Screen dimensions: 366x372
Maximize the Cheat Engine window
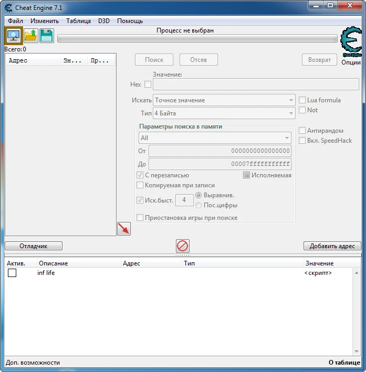[x=330, y=6]
